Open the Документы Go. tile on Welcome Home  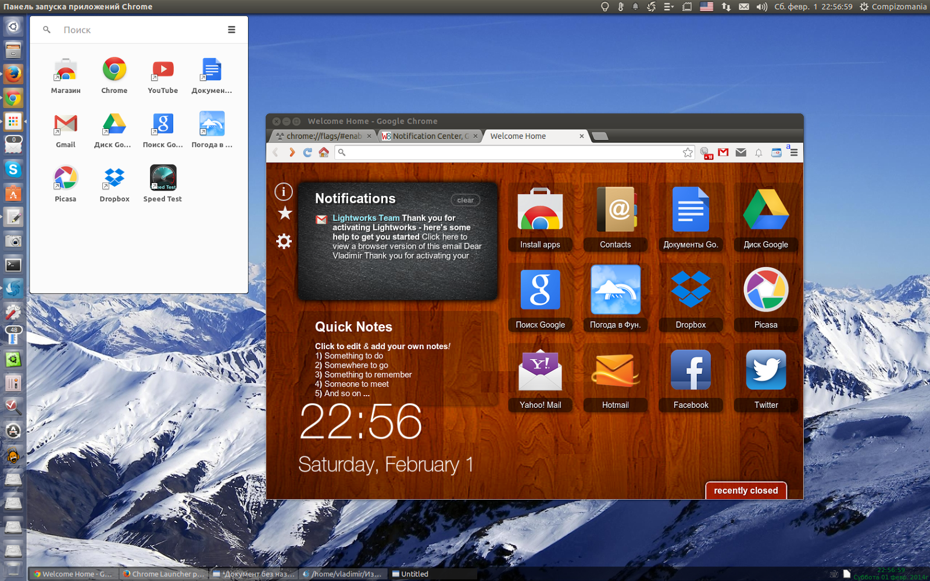click(691, 218)
